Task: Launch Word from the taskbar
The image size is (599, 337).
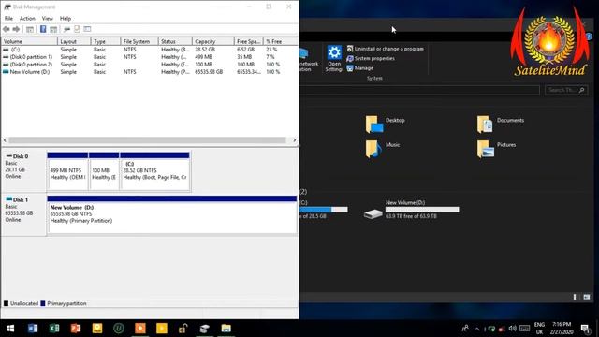Action: 33,329
